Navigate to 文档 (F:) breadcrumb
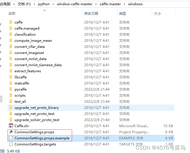190x153 pixels. (x=24, y=4)
